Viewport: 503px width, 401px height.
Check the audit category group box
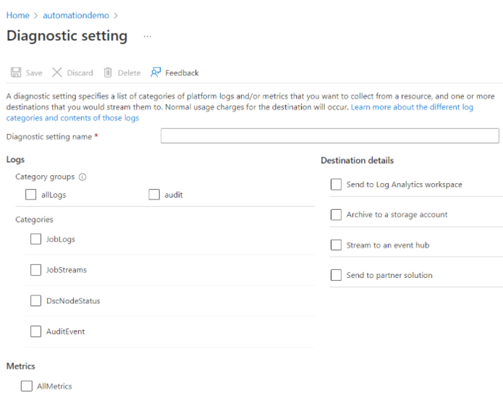pos(154,195)
